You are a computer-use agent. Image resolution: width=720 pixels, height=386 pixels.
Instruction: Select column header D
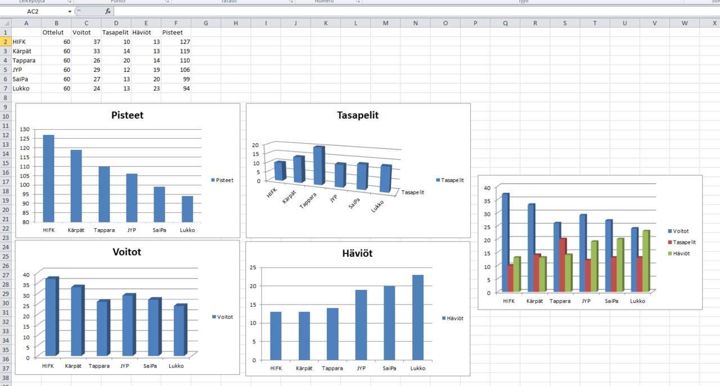[116, 23]
